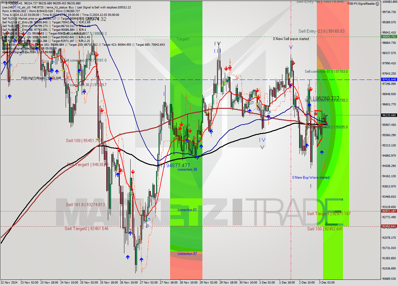Click 'Sell Target1 | 92971.187' label
398x286 pixels.
pyautogui.click(x=329, y=214)
